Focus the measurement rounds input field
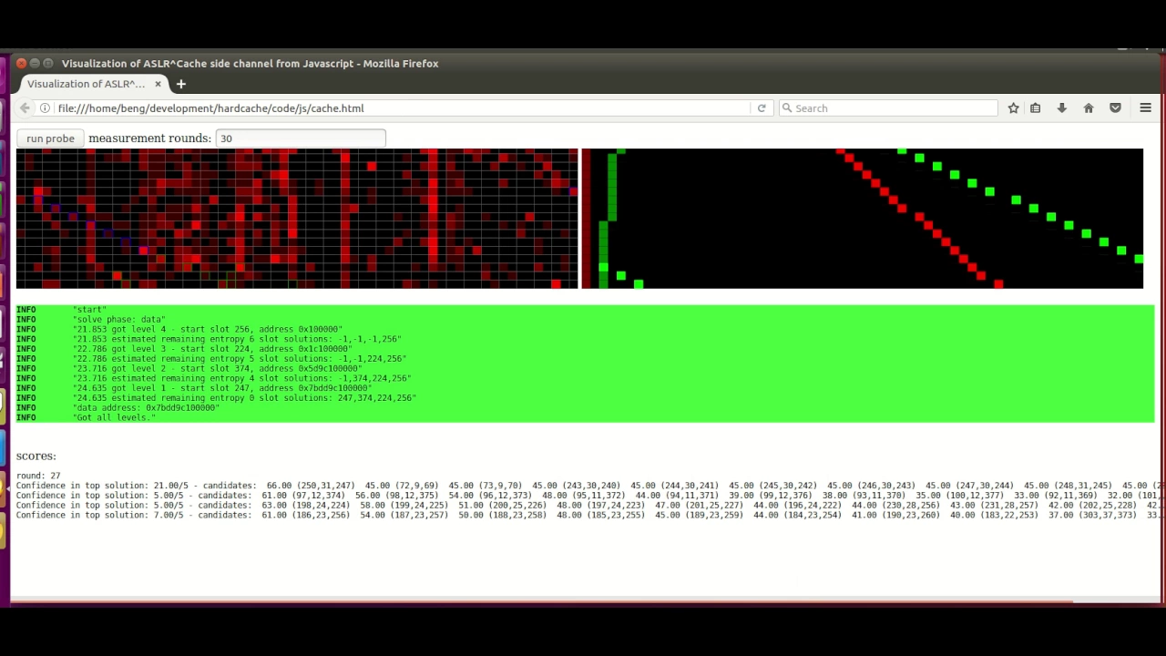Screen dimensions: 1166x656 pyautogui.click(x=301, y=138)
